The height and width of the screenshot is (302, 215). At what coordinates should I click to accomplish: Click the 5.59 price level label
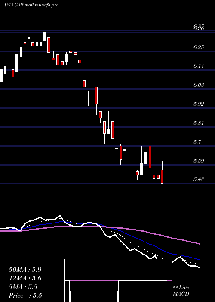coord(199,160)
